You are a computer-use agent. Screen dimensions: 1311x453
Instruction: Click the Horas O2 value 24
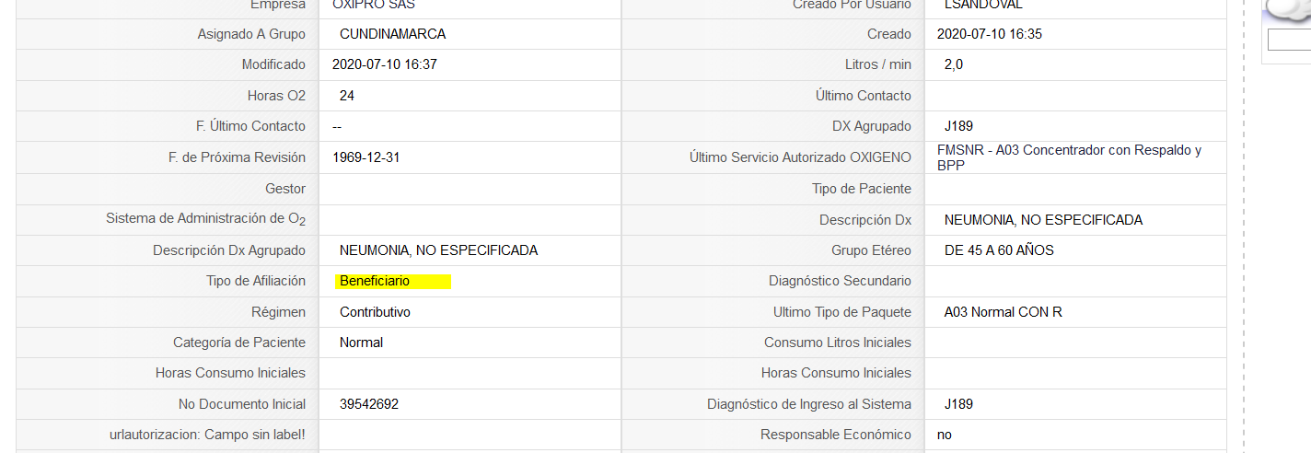pos(347,96)
